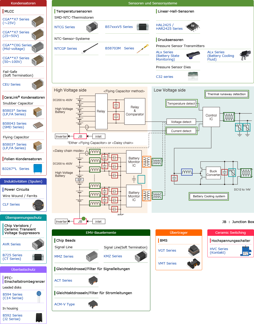
Task: Click the Current detect block in diagram
Action: [x=181, y=131]
